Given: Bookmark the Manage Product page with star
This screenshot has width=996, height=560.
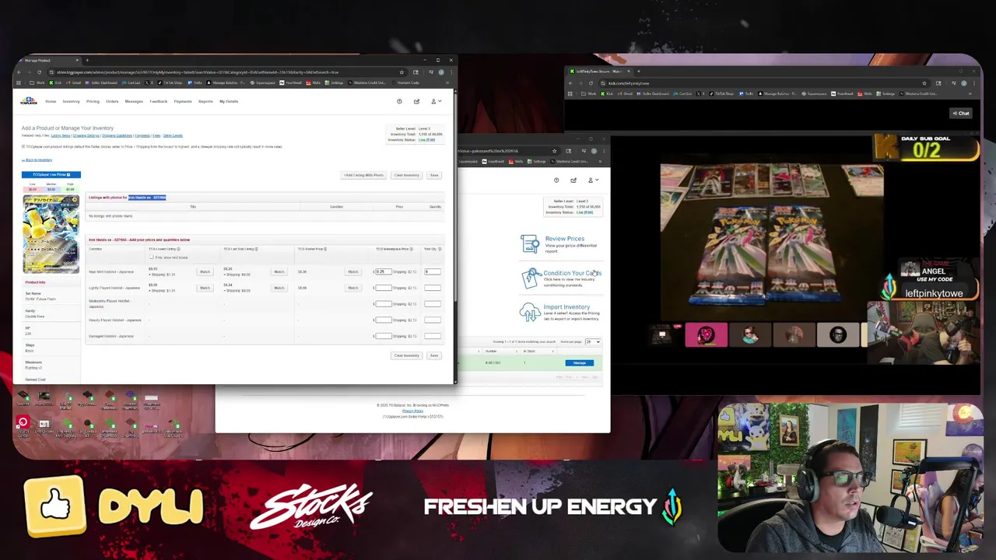Looking at the screenshot, I should [402, 72].
